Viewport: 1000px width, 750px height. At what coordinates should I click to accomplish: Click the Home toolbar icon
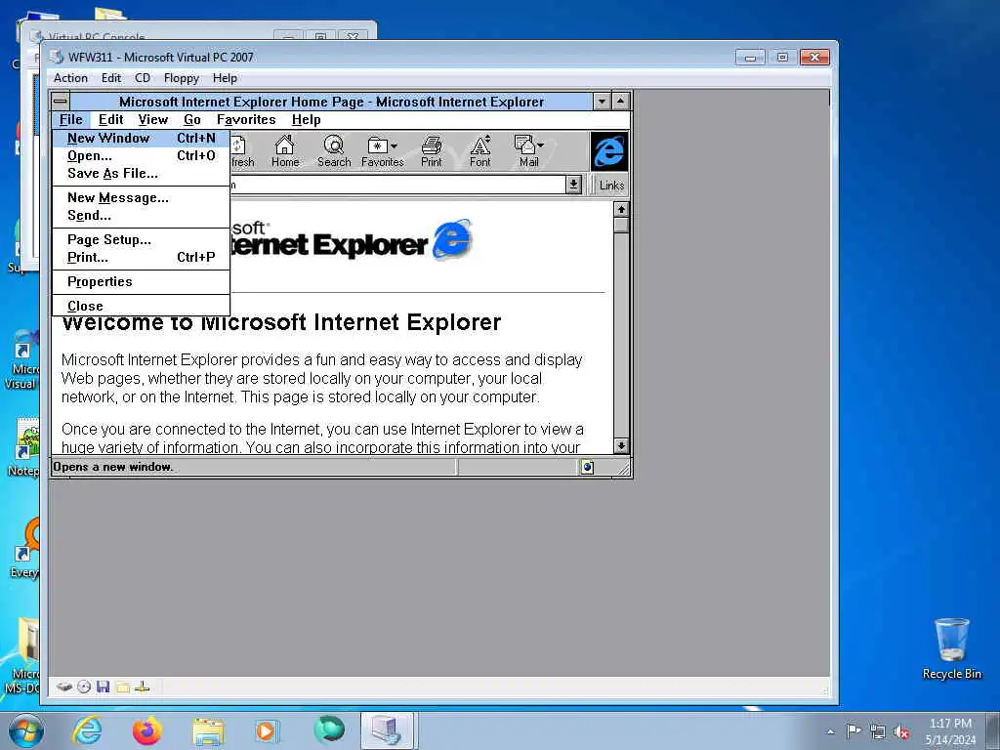[x=284, y=151]
